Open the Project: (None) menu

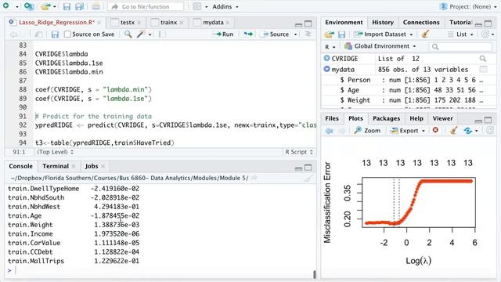pos(468,6)
